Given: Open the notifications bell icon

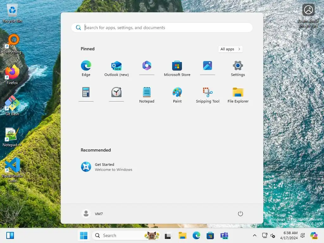Looking at the screenshot, I should tap(303, 235).
